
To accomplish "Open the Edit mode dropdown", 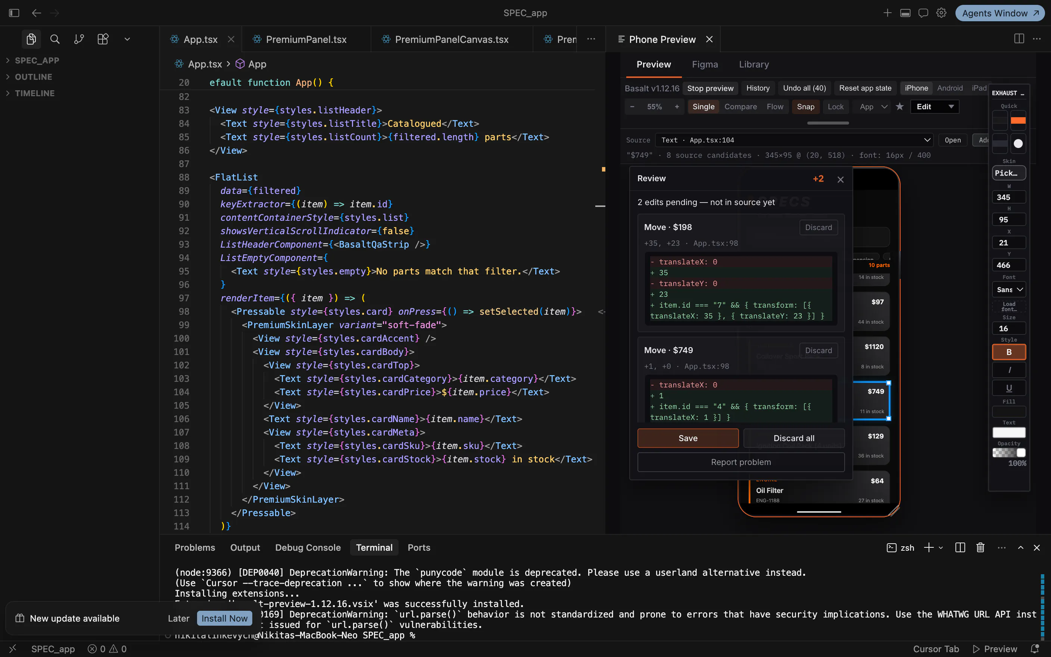I will (935, 107).
